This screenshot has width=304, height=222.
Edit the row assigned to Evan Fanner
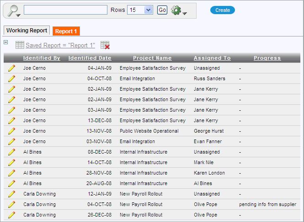pyautogui.click(x=11, y=142)
